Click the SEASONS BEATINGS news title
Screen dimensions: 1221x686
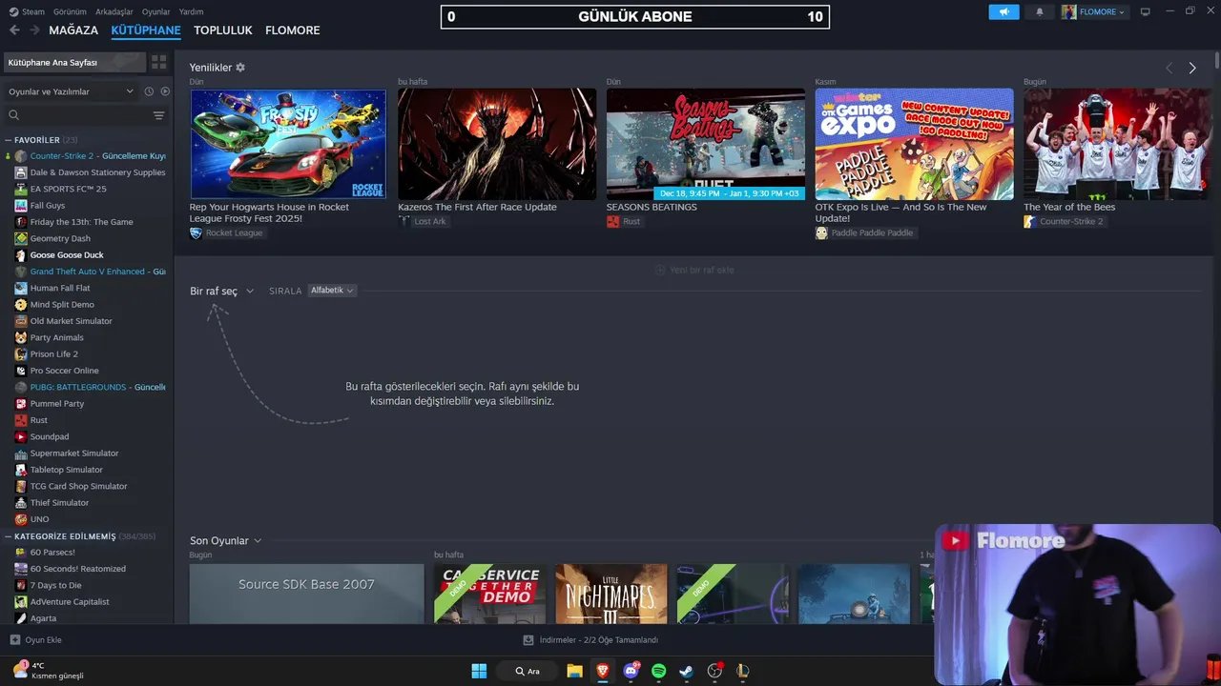click(652, 207)
